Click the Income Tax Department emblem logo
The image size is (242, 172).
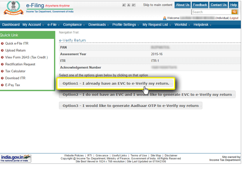pos(14,8)
